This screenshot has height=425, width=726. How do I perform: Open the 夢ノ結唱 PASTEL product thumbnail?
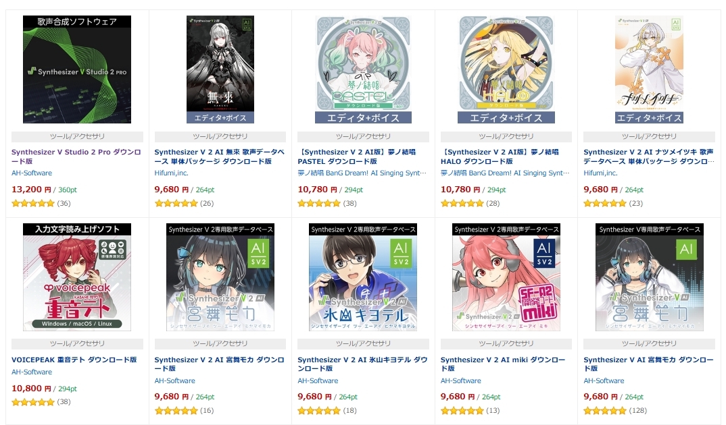(x=363, y=69)
